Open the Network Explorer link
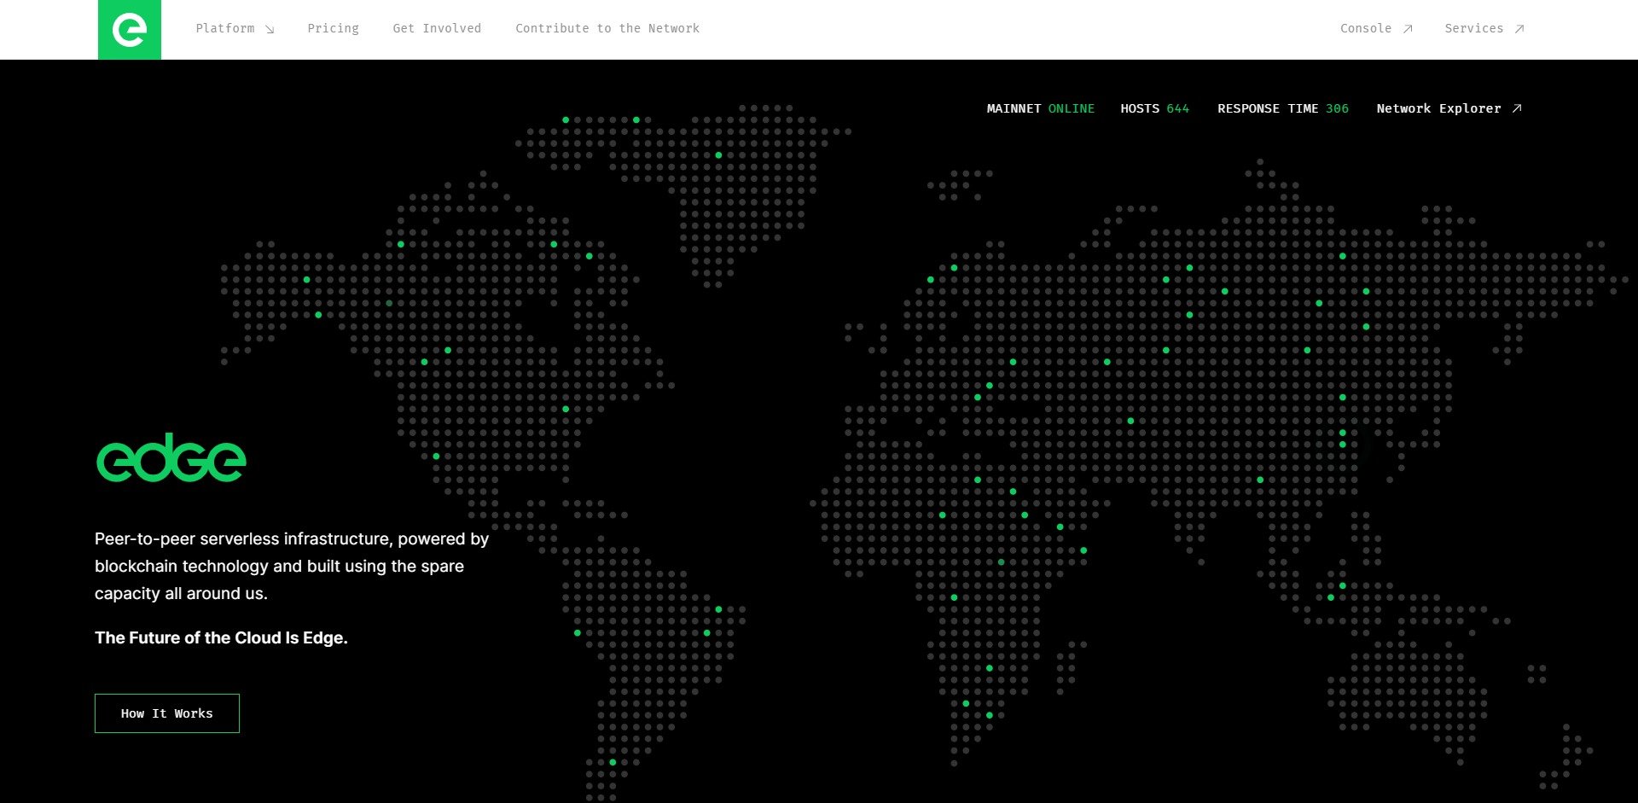Screen dimensions: 1638x803 1439,108
